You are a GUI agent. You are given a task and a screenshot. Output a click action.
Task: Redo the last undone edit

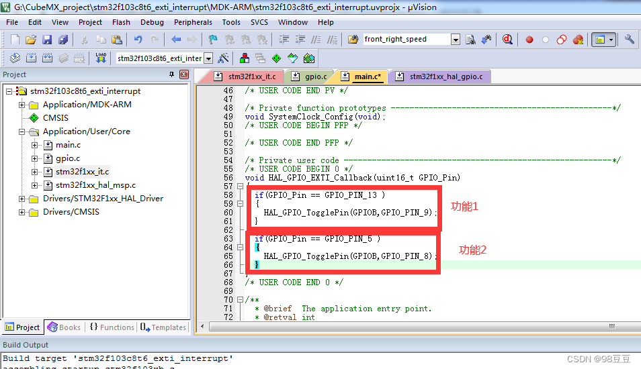[x=155, y=40]
